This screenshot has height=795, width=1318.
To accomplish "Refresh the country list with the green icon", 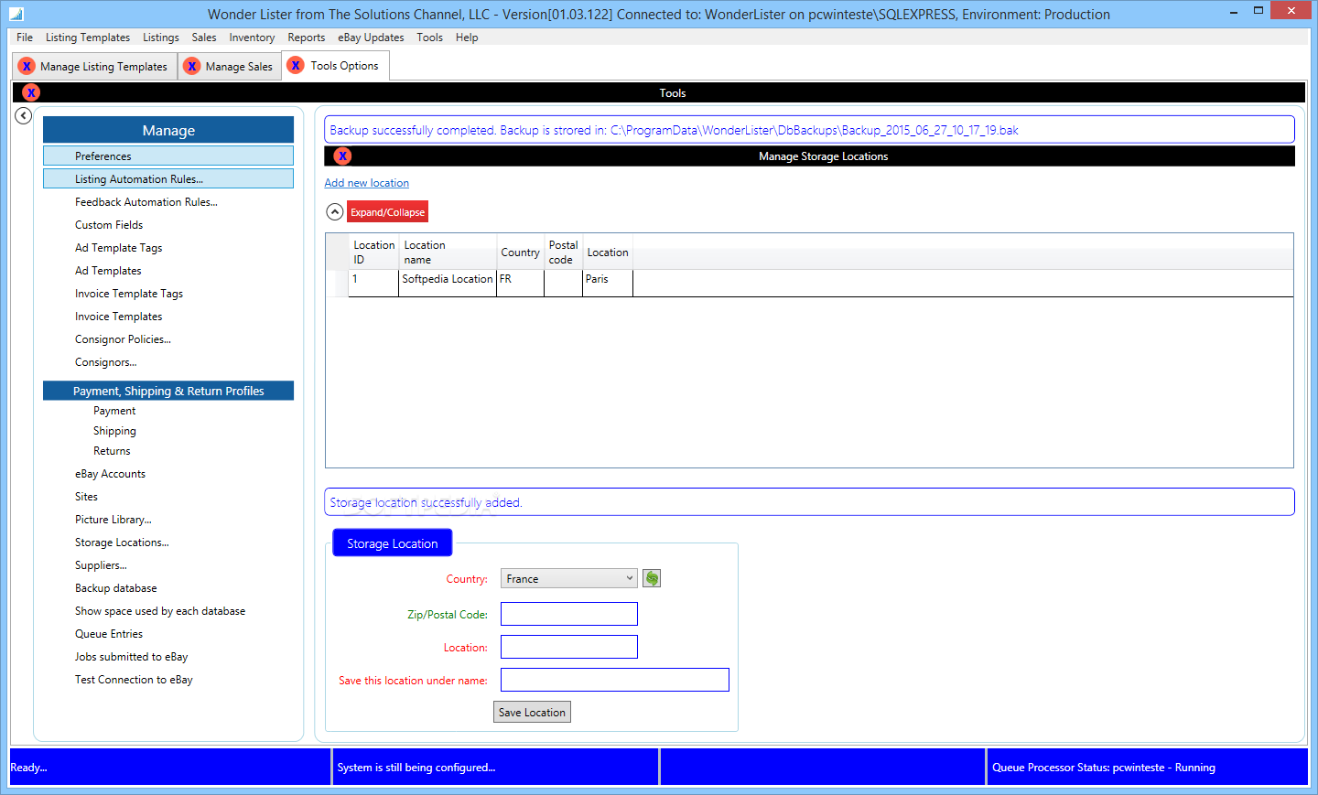I will point(652,578).
